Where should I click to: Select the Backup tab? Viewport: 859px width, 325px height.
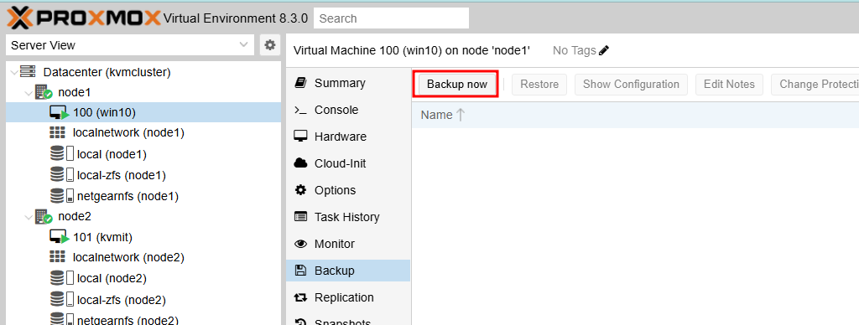348,271
